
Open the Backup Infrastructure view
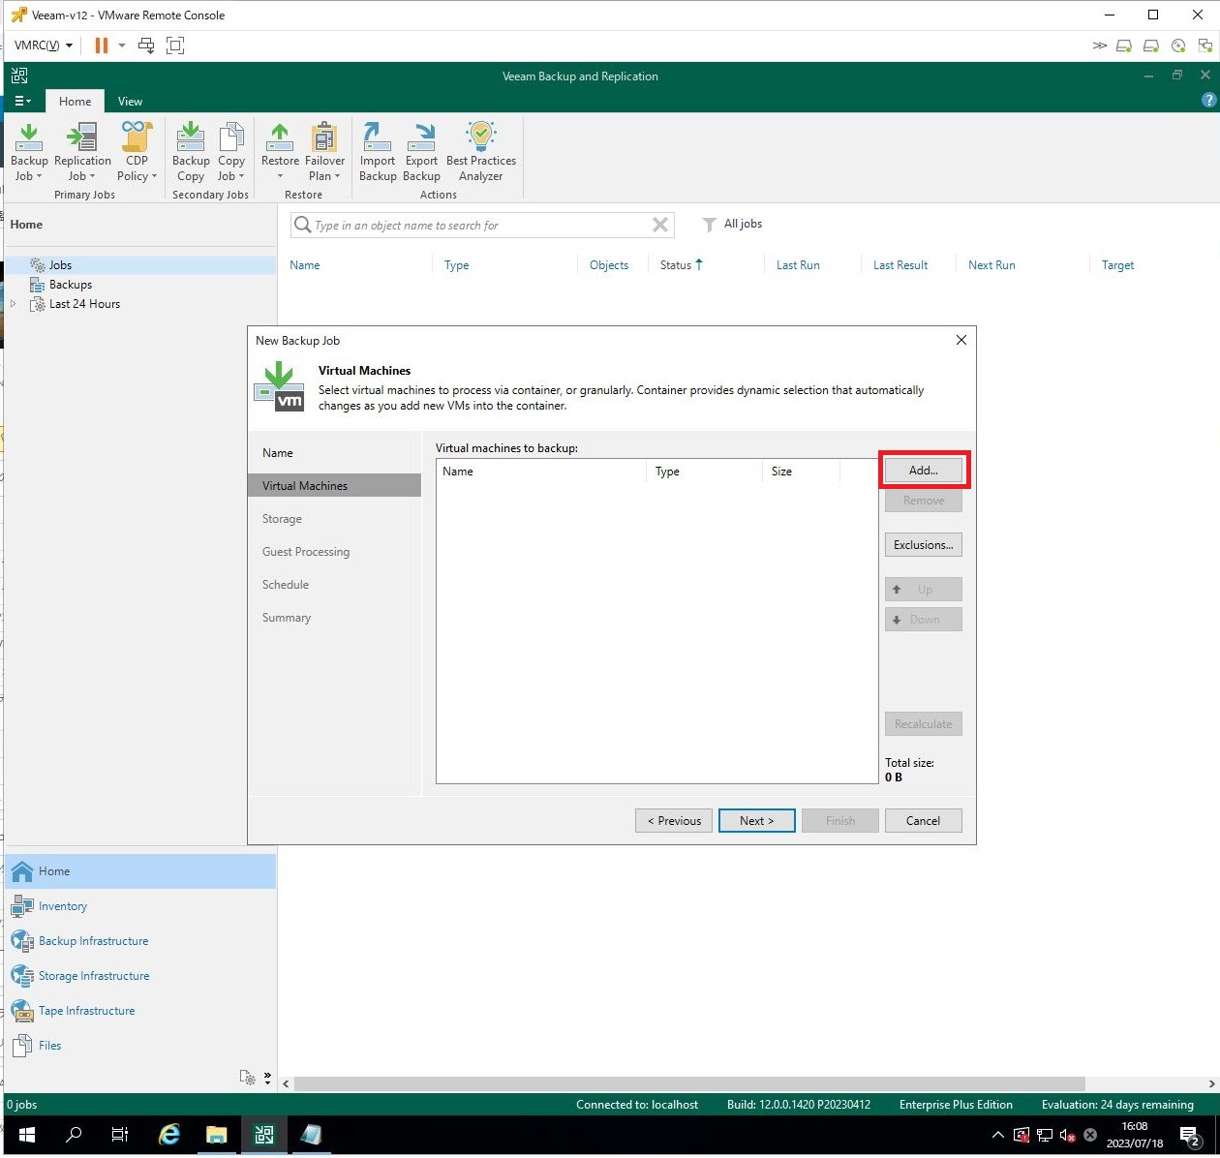pyautogui.click(x=140, y=941)
